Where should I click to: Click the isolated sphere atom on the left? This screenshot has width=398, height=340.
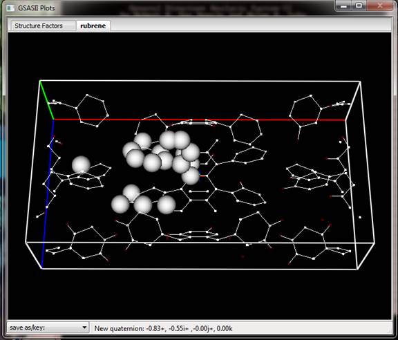pyautogui.click(x=81, y=164)
